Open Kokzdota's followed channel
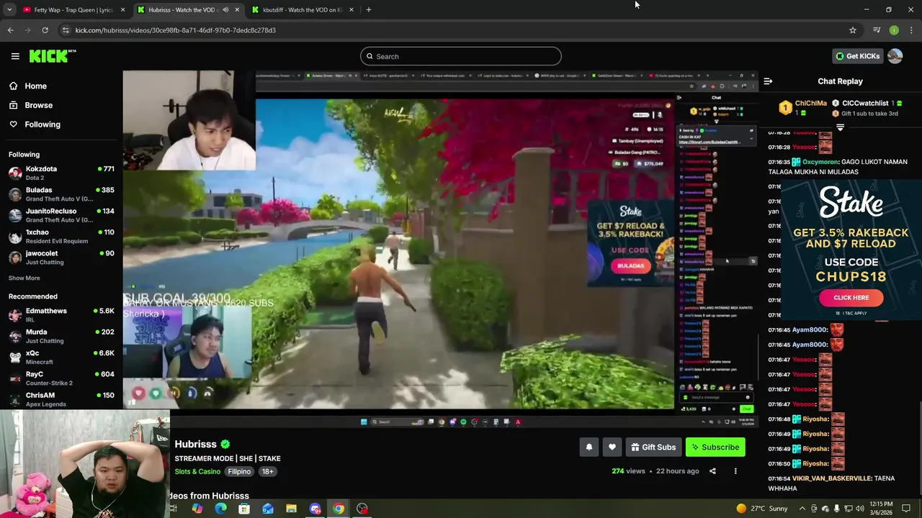 [61, 173]
